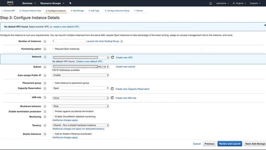Image resolution: width=266 pixels, height=150 pixels.
Task: Open the username account menu
Action: 222,3
